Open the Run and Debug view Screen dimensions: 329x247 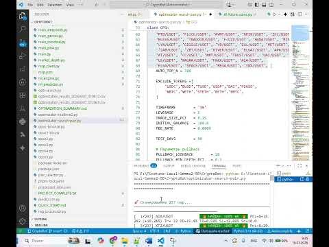pyautogui.click(x=23, y=56)
